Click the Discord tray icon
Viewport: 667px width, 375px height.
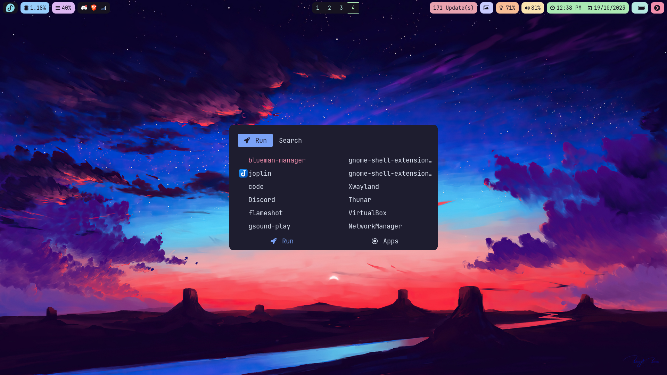[84, 8]
